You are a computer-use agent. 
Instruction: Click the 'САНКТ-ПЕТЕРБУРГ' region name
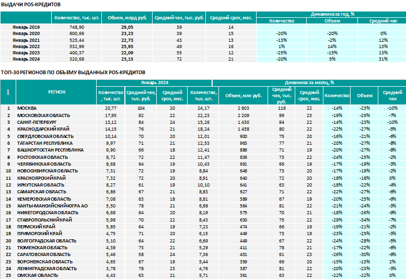(x=37, y=122)
